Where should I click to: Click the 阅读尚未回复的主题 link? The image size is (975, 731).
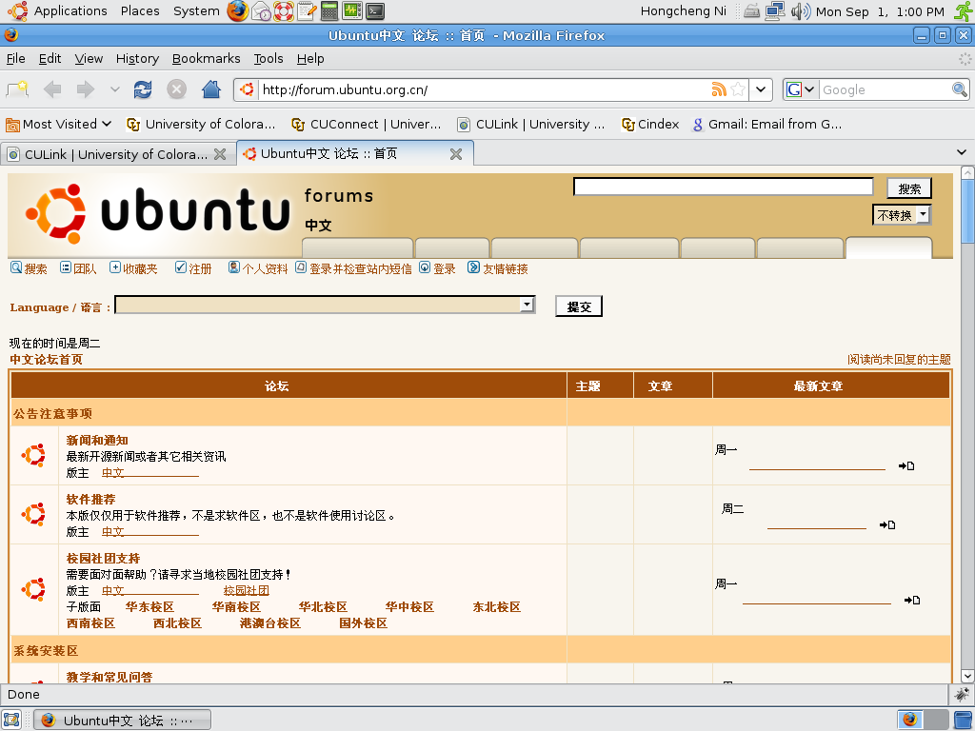point(899,359)
